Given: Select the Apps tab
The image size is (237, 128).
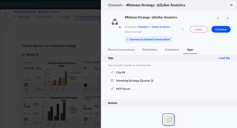Looking at the screenshot, I should tap(190, 49).
